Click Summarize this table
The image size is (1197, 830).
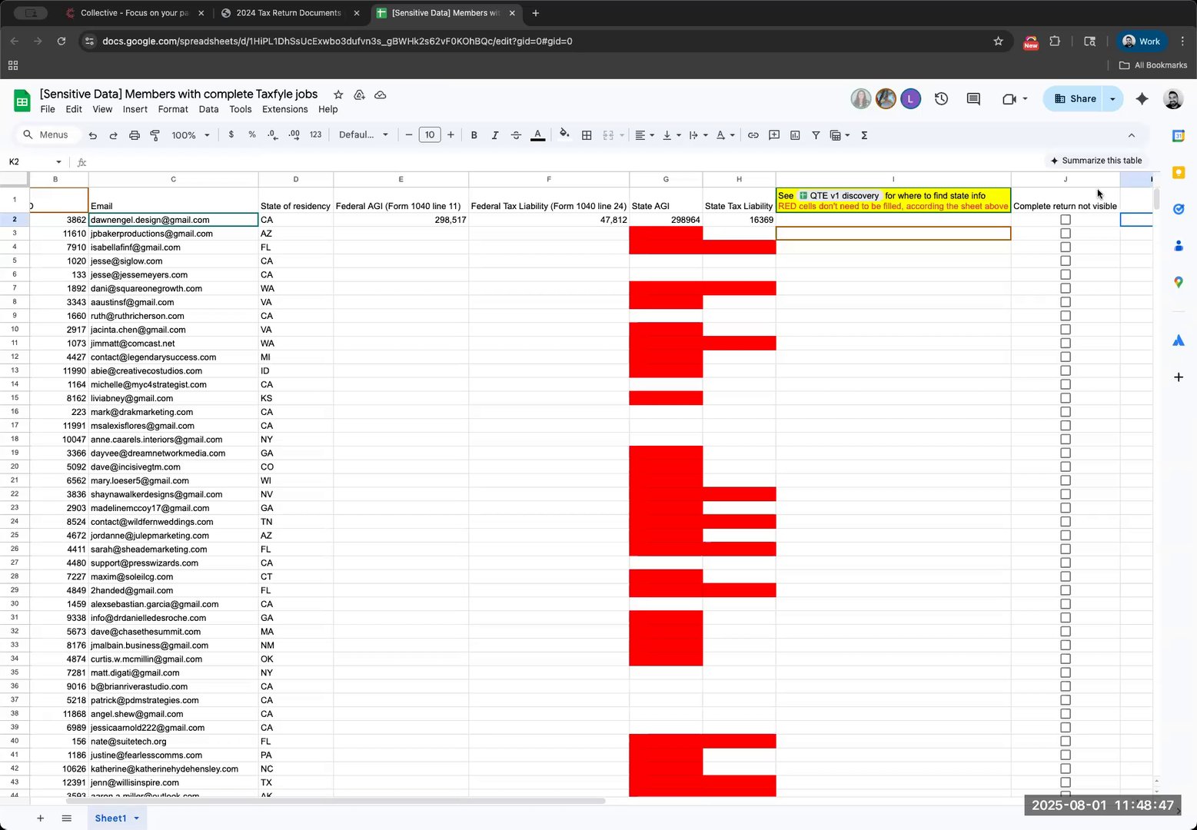click(1096, 161)
